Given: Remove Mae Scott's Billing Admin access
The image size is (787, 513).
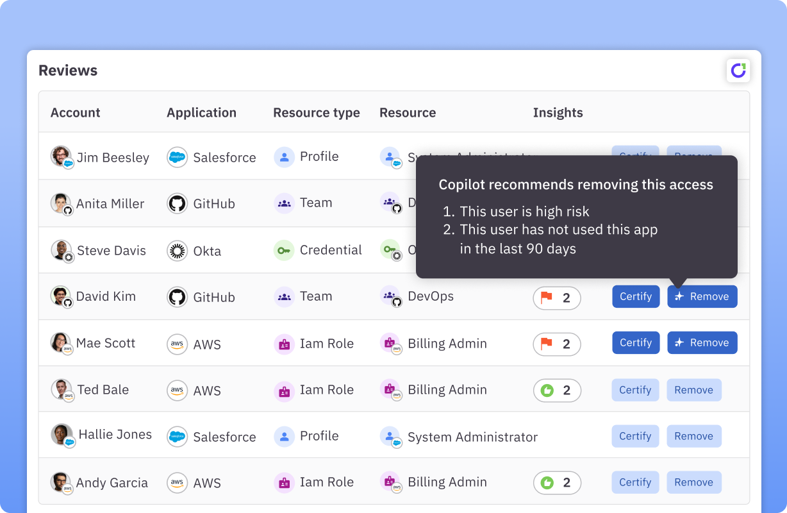Looking at the screenshot, I should tap(702, 342).
